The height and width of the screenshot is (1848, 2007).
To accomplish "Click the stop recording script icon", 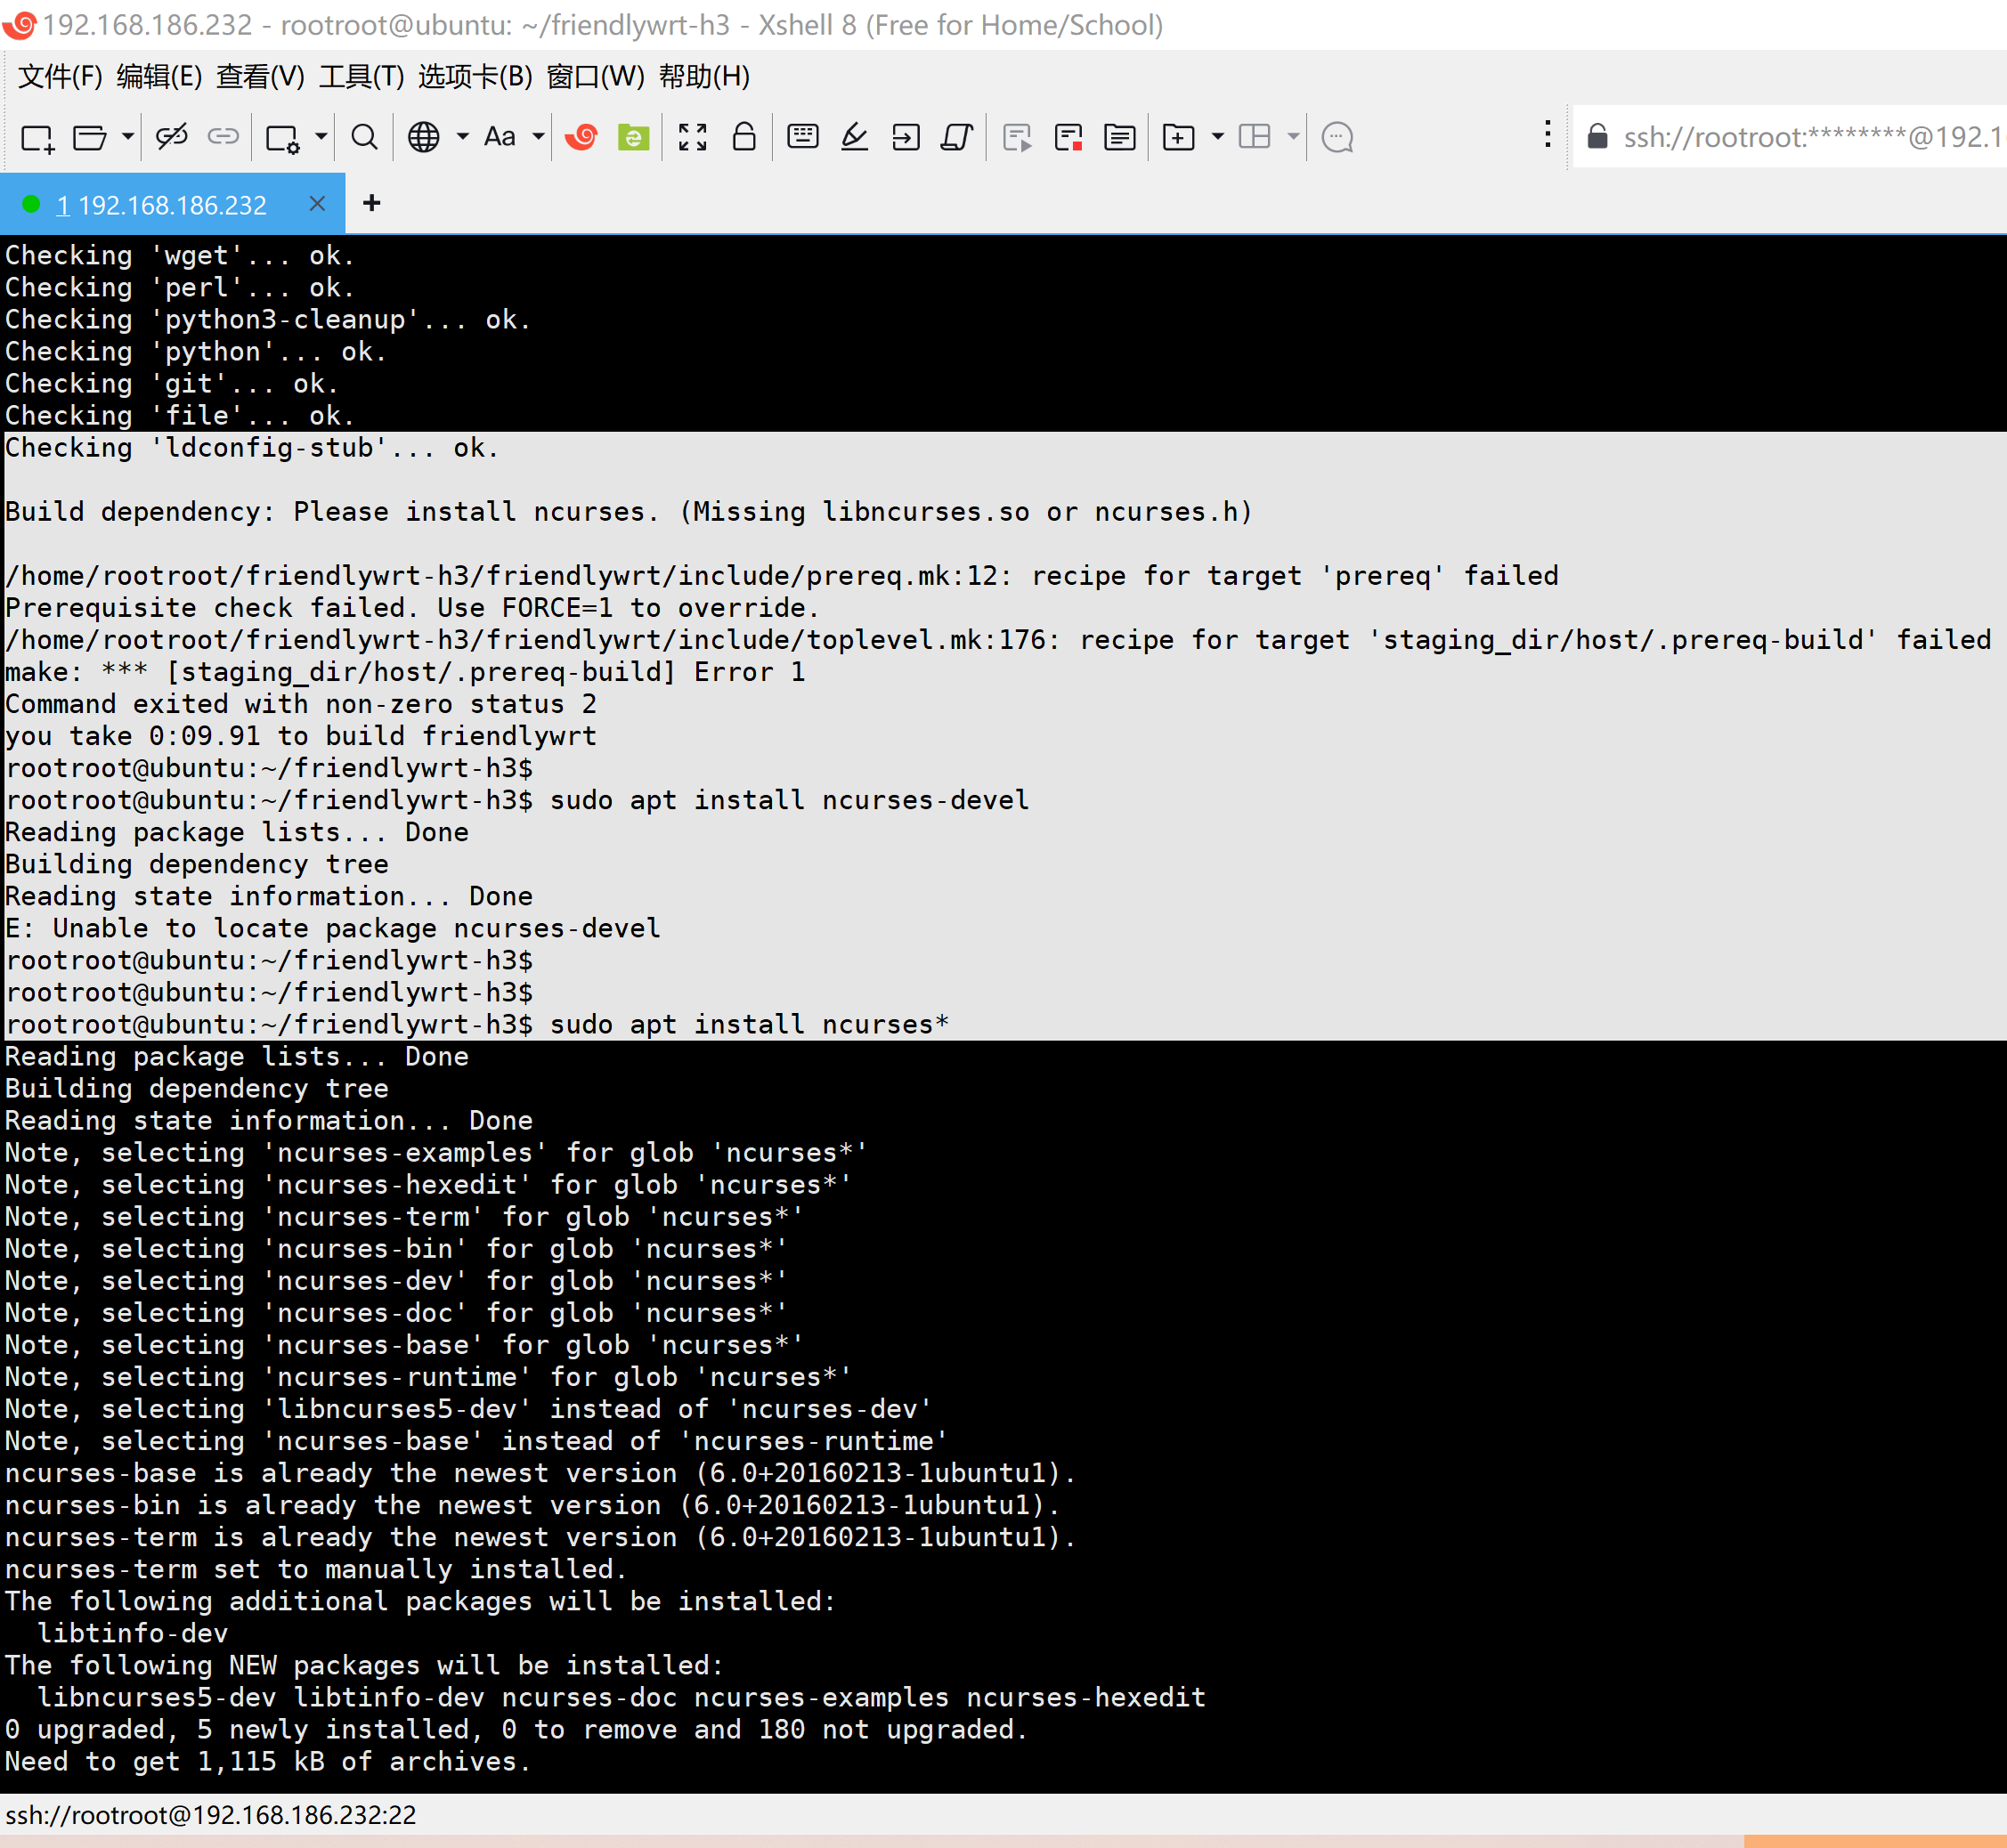I will coord(1069,137).
